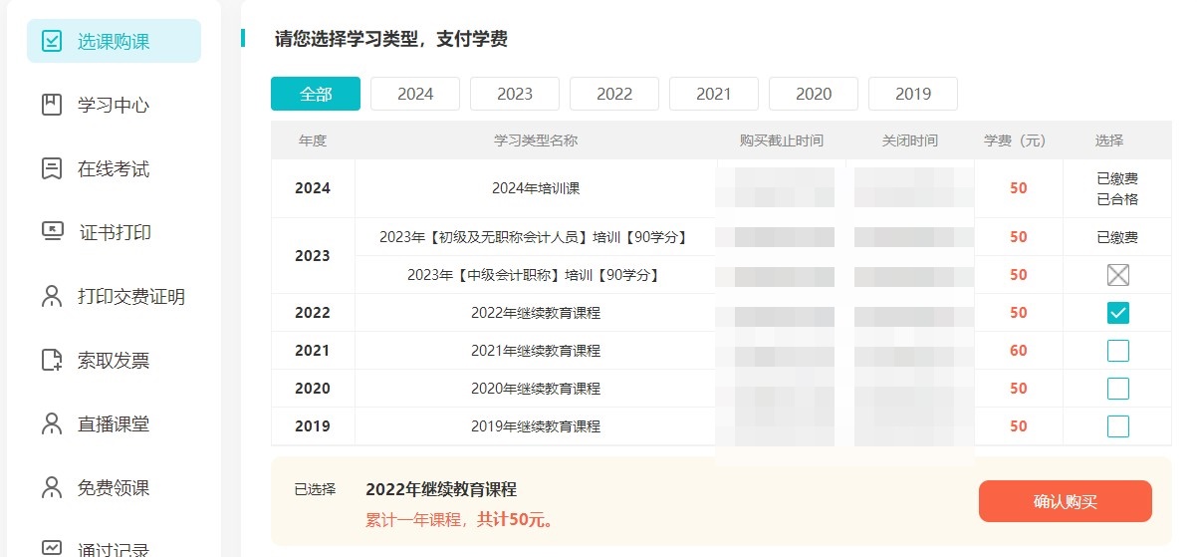Click 2023年【中级会计职称】培训 row name

pos(536,275)
